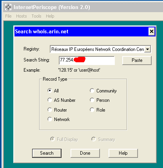Click the Search whois.arin.net dialog title
Image resolution: width=163 pixels, height=168 pixels.
click(x=42, y=31)
